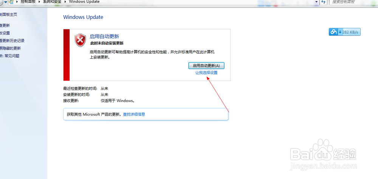Open the 查找详细信息 link

pos(134,114)
